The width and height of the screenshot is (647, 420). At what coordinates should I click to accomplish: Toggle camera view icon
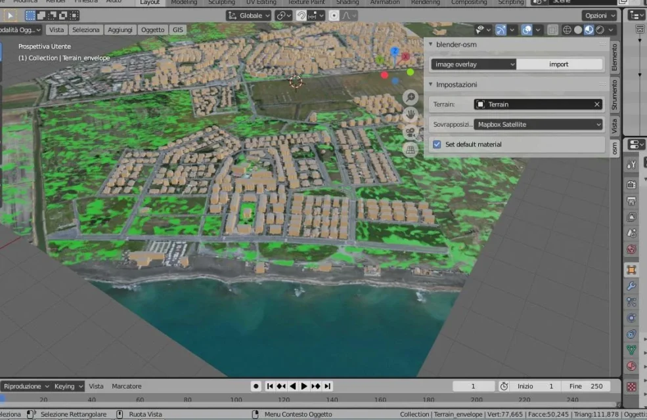(x=410, y=133)
